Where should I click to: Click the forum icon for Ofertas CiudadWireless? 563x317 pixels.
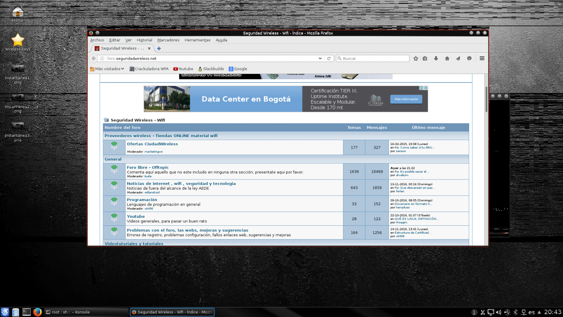[x=114, y=146]
